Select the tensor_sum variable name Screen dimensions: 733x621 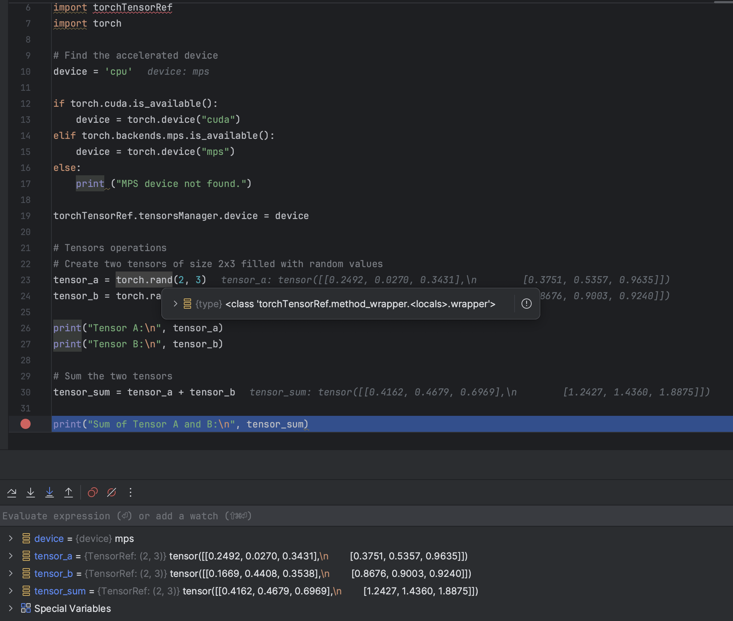click(x=60, y=591)
